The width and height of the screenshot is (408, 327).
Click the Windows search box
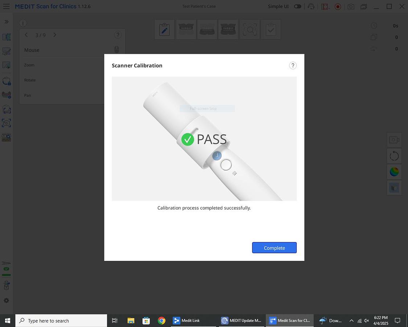(62, 320)
